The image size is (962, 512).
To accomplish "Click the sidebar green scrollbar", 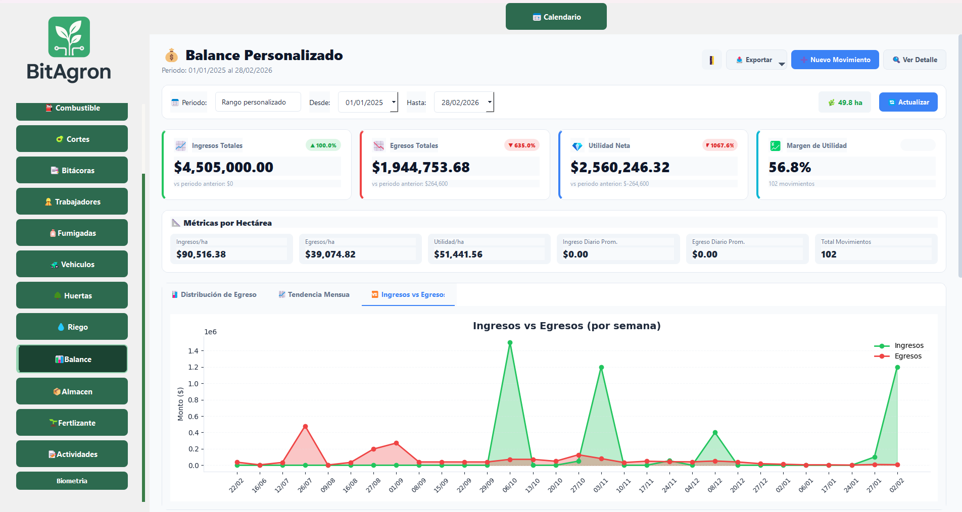I will [x=143, y=337].
